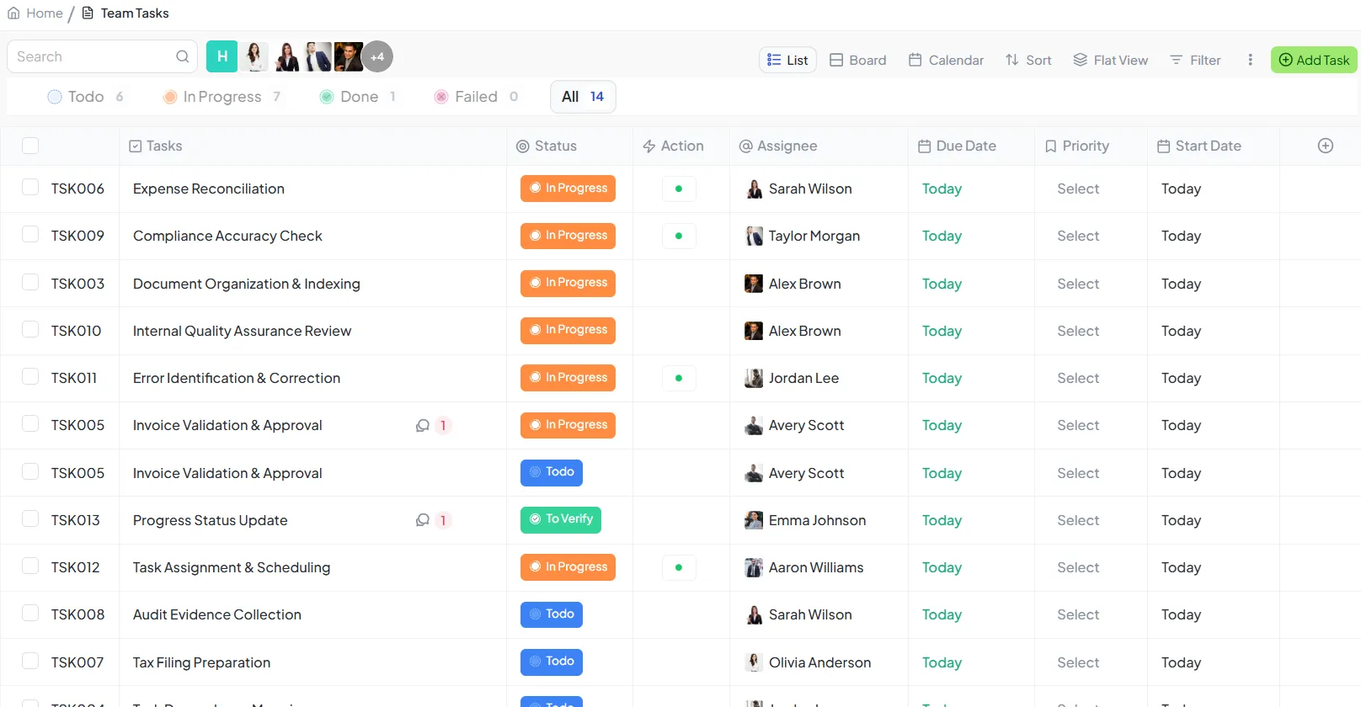Open the Expense Reconciliation task name
The image size is (1361, 707).
[x=209, y=189]
